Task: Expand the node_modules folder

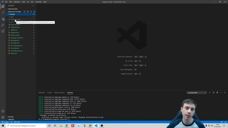Action: click(21, 20)
